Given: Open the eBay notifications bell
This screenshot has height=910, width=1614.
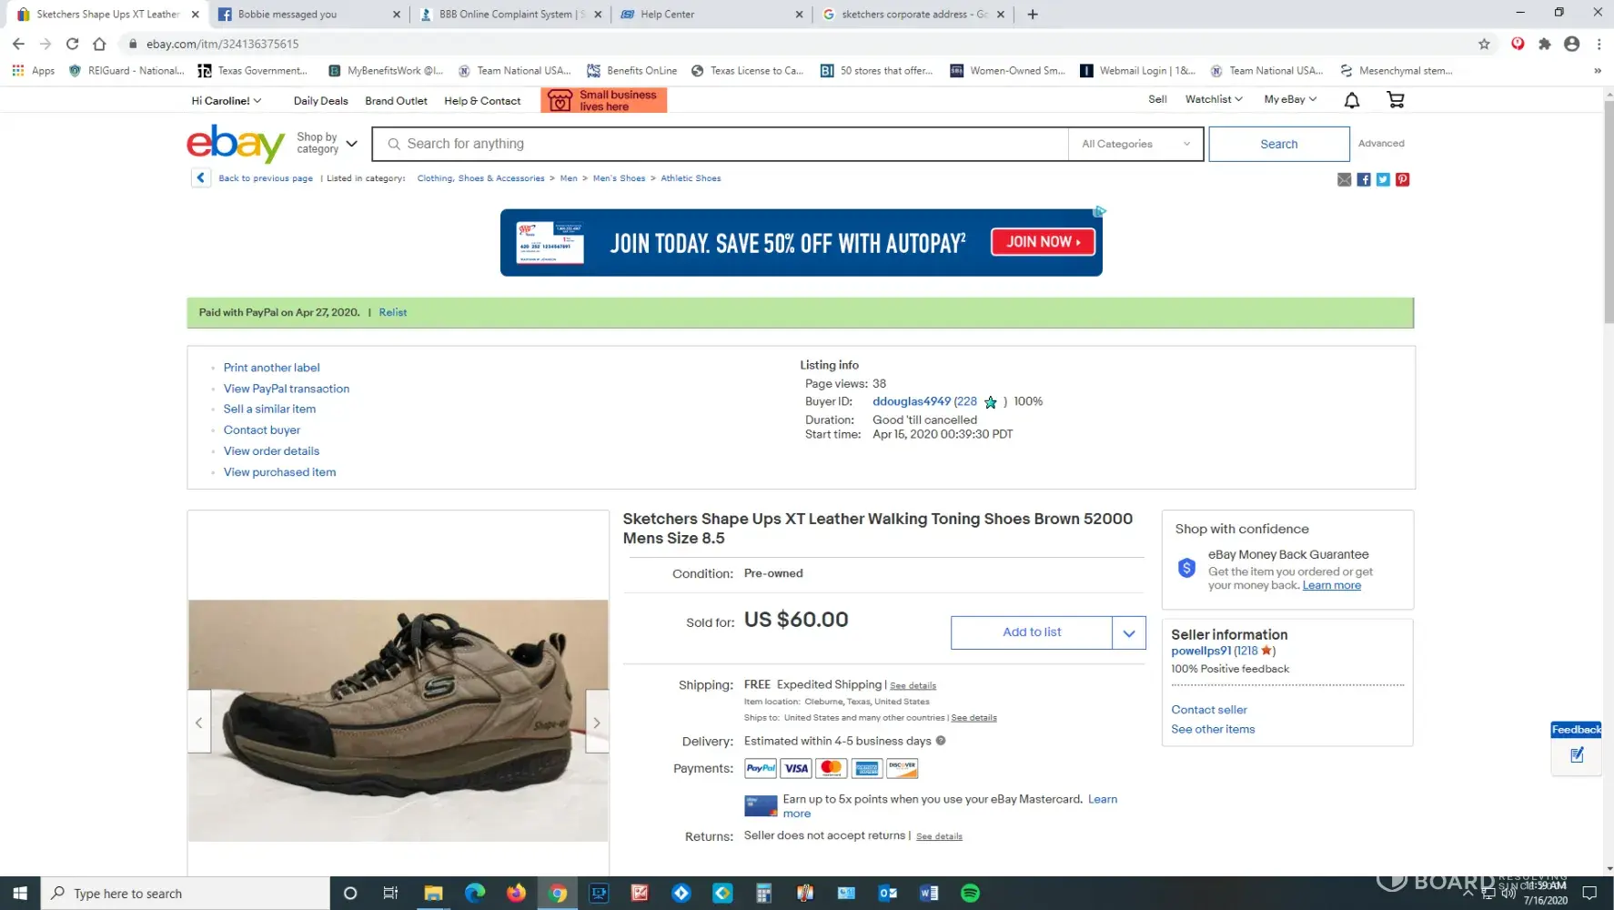Looking at the screenshot, I should (1352, 100).
